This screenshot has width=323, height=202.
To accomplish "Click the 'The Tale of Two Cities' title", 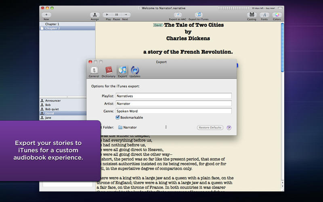I will (x=194, y=25).
